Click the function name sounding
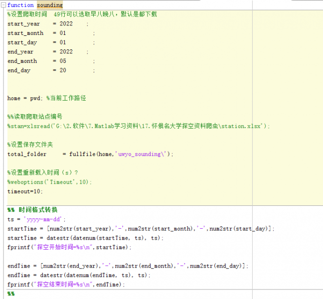 pos(49,5)
